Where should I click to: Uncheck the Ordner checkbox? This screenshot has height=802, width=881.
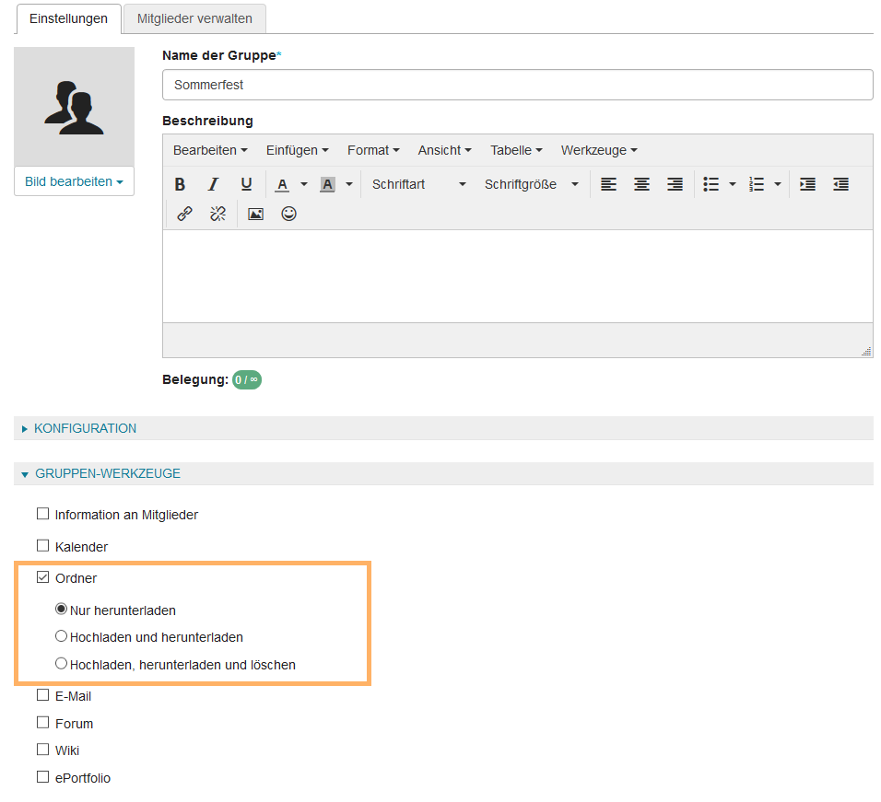click(42, 578)
